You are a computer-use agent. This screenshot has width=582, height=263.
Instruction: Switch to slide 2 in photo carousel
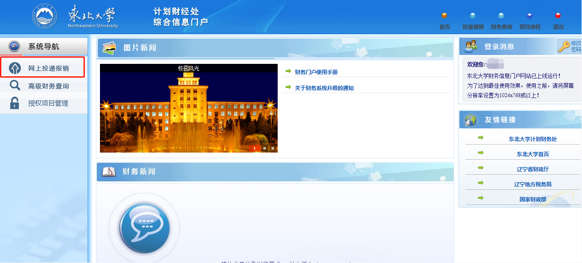264,148
